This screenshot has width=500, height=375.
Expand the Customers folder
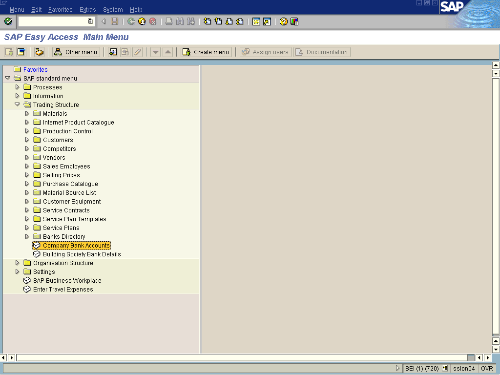tap(27, 140)
